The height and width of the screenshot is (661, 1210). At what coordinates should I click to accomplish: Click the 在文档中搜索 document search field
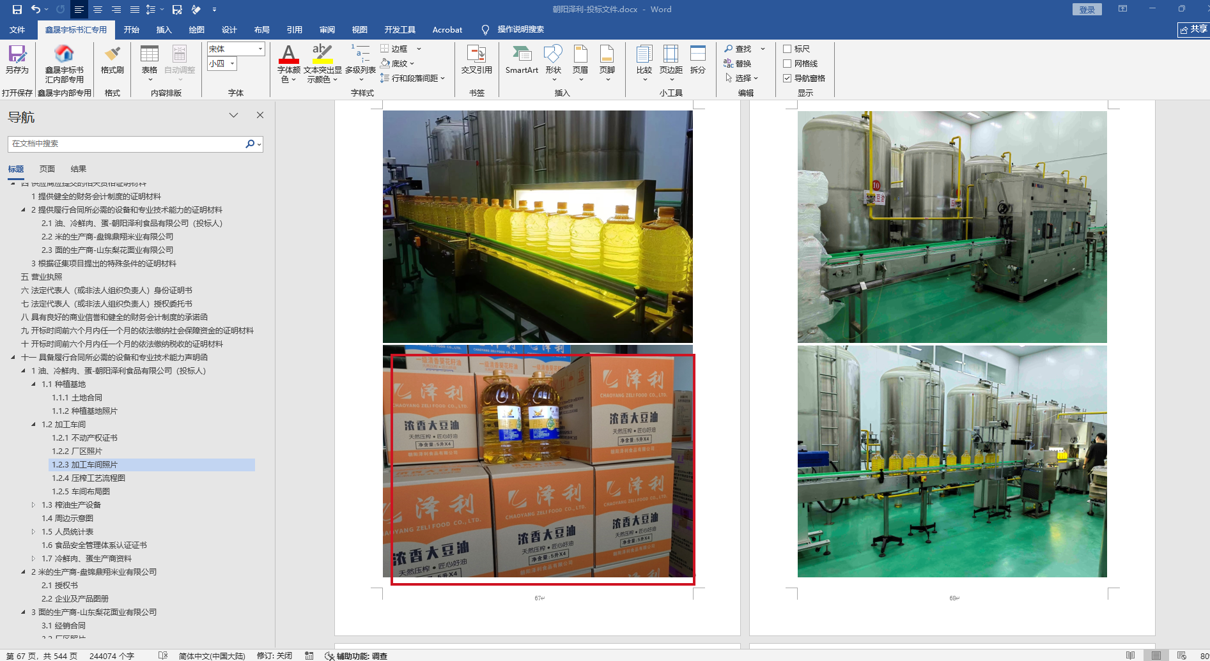pos(127,144)
